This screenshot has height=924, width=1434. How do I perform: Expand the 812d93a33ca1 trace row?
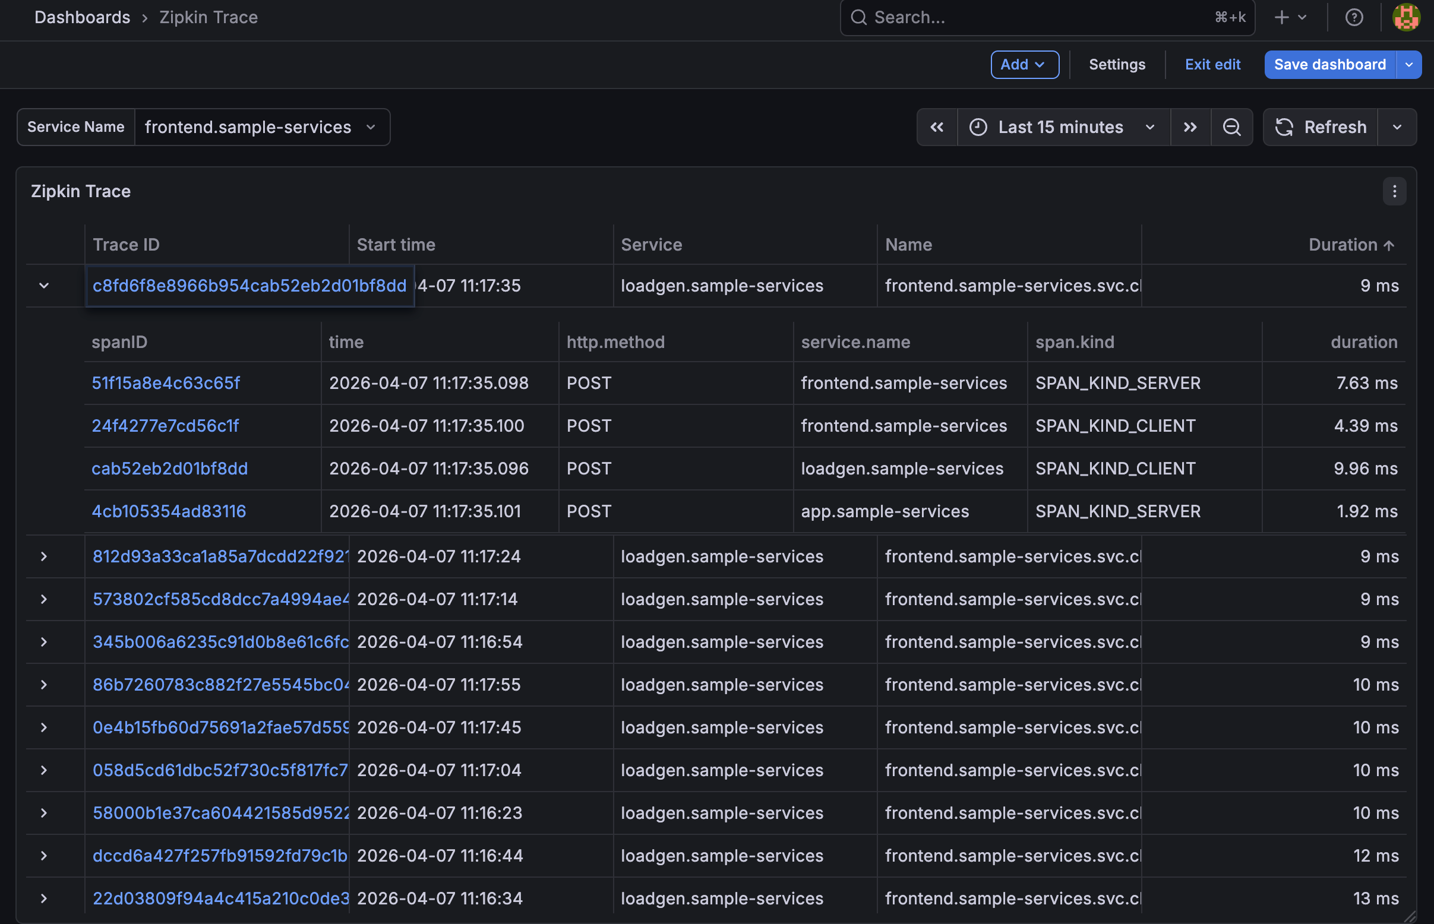[44, 556]
